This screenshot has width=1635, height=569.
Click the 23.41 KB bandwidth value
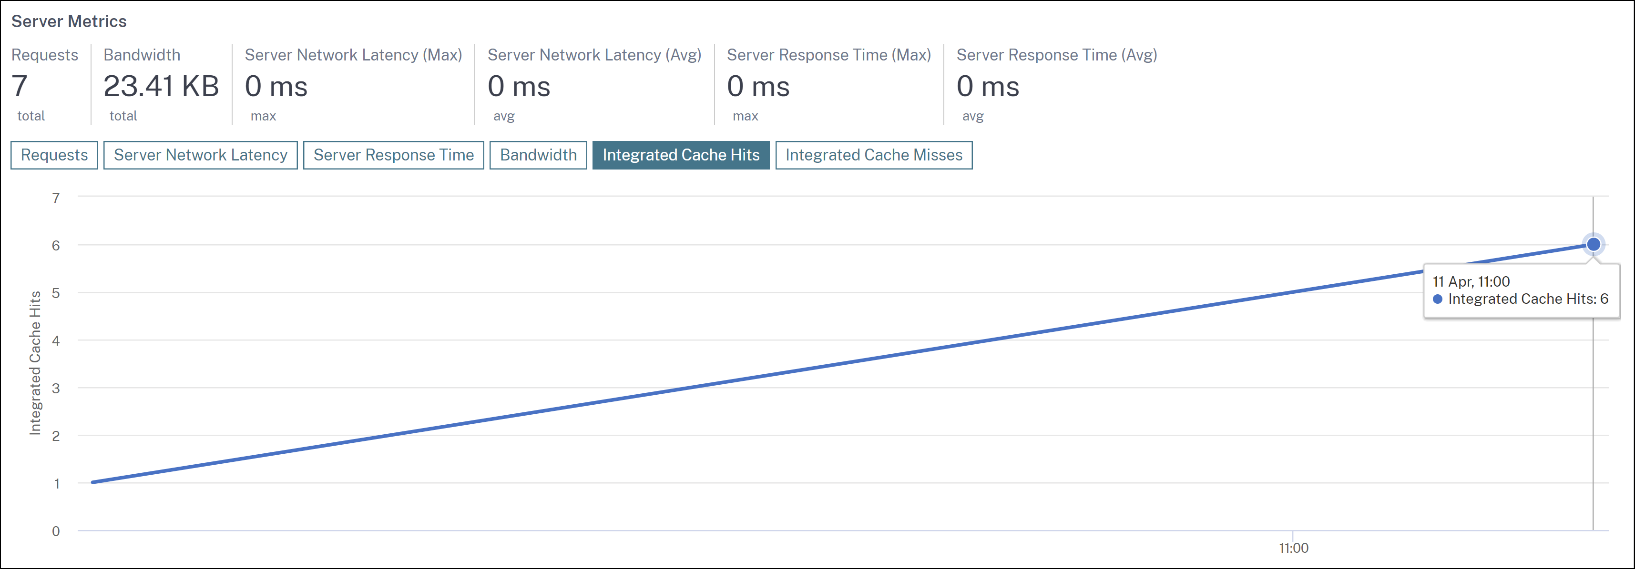[161, 86]
